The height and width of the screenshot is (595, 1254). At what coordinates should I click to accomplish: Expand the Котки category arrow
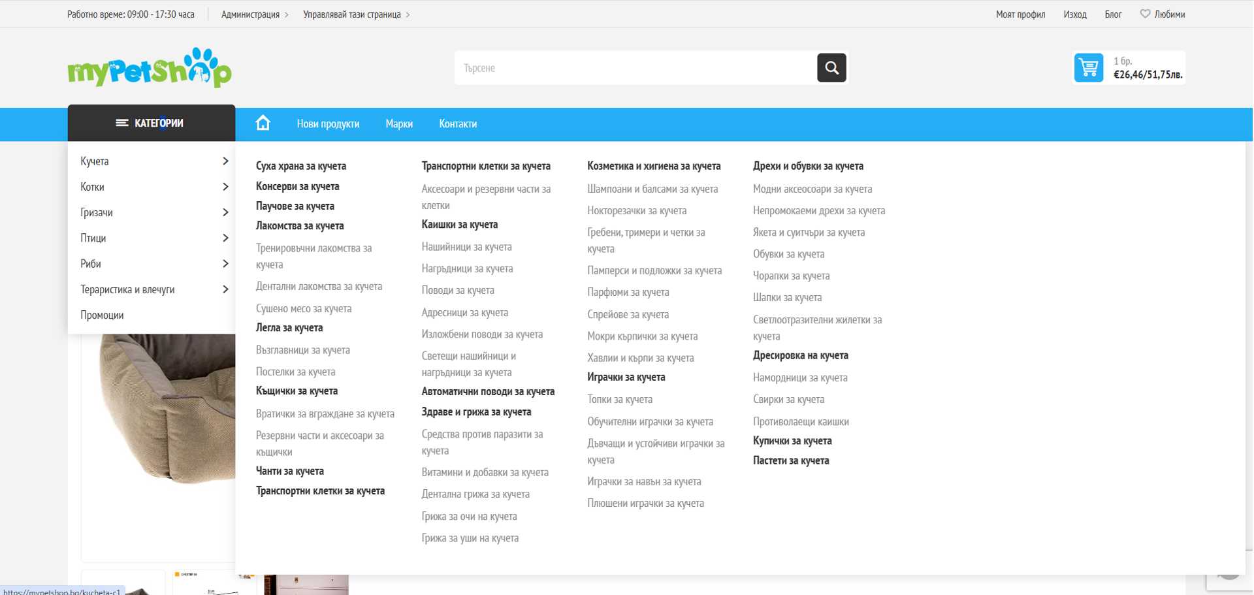(225, 187)
